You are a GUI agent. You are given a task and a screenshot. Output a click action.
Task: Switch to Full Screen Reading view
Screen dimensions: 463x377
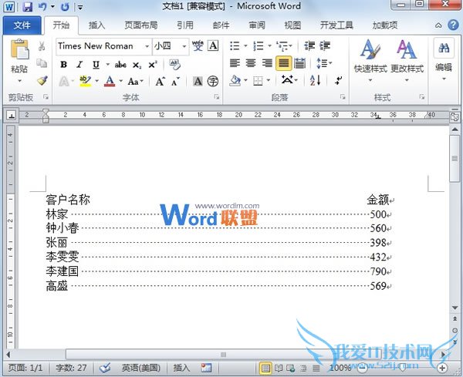coord(279,369)
